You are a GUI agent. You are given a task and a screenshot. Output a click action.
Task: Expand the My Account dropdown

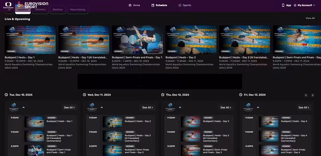coord(304,5)
